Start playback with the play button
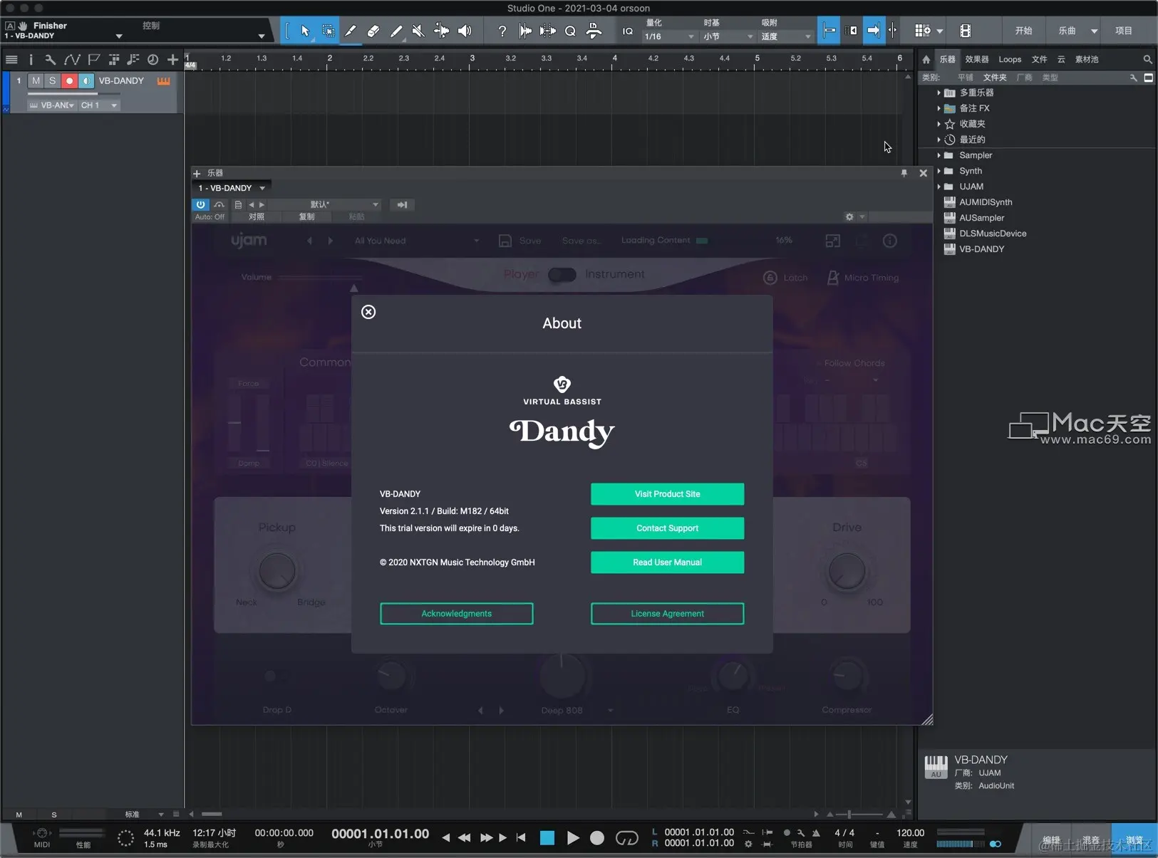The width and height of the screenshot is (1158, 858). (572, 838)
